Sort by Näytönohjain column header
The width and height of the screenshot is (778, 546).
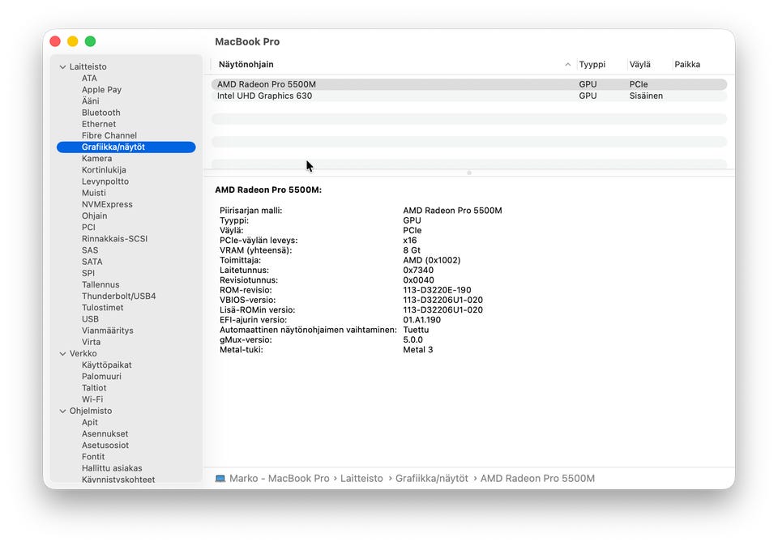246,65
